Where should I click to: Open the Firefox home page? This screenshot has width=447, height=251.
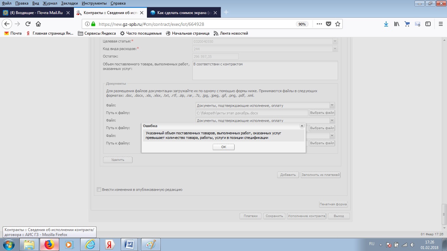38,24
